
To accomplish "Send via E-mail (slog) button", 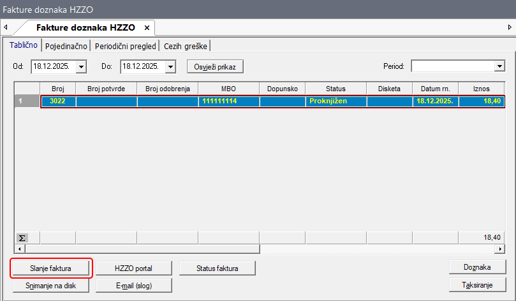I will (x=134, y=286).
